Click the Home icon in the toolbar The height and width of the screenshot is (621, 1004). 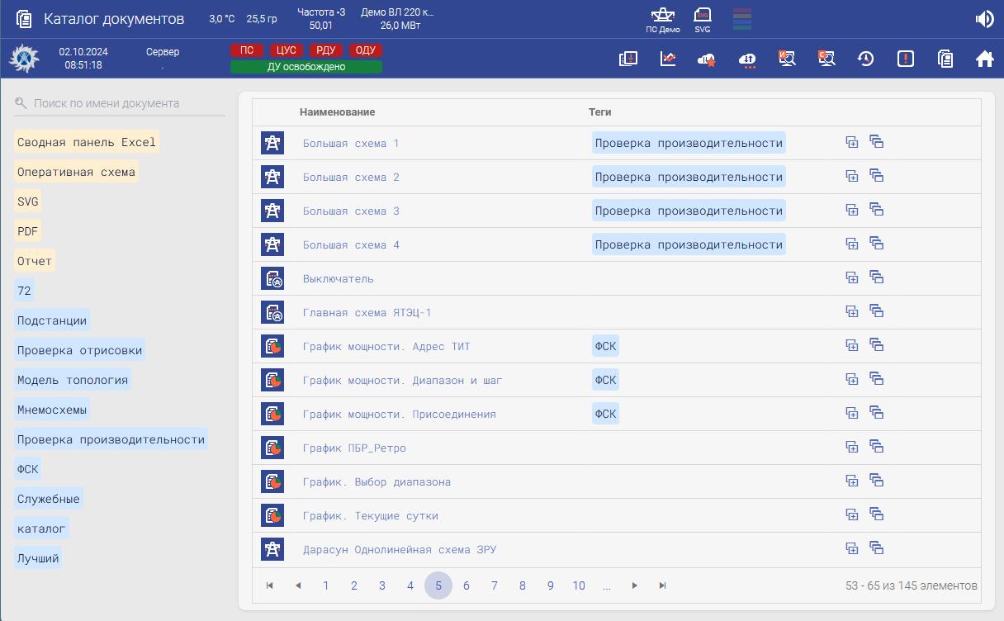tap(984, 59)
